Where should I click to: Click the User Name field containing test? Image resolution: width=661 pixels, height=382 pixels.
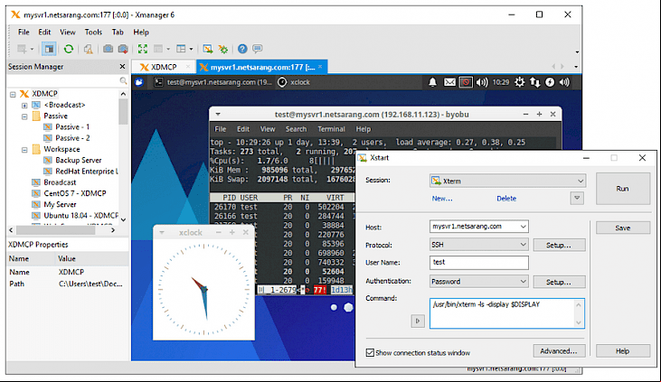point(479,263)
